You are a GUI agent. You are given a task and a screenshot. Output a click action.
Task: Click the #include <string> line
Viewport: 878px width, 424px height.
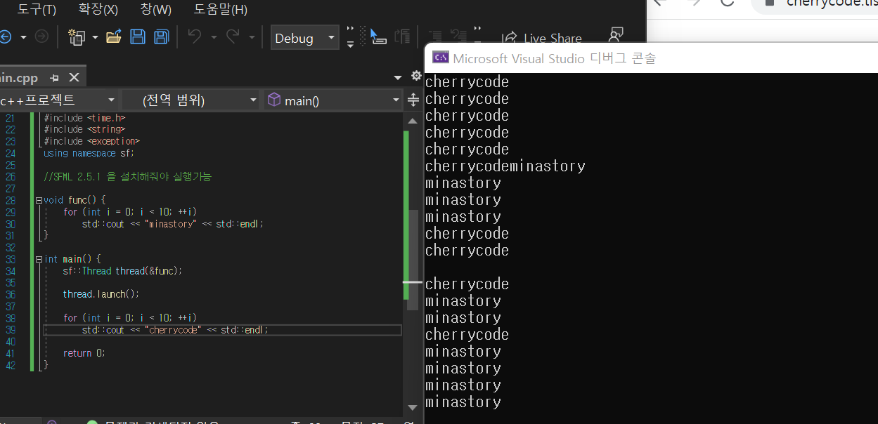pyautogui.click(x=84, y=129)
